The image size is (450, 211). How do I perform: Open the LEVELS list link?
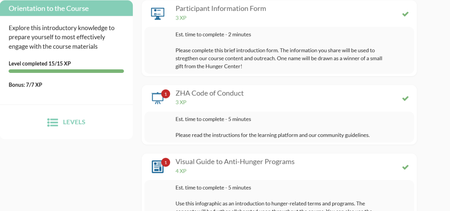(x=74, y=122)
